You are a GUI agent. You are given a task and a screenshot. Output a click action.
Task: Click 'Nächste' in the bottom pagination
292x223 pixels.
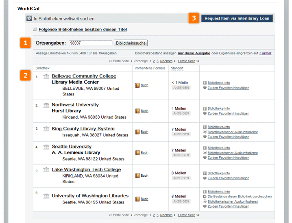[166, 215]
